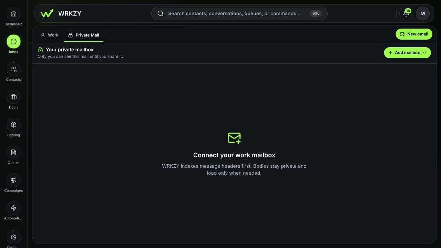Image resolution: width=441 pixels, height=248 pixels.
Task: Open the Campaigns megaphone icon
Action: (x=13, y=180)
